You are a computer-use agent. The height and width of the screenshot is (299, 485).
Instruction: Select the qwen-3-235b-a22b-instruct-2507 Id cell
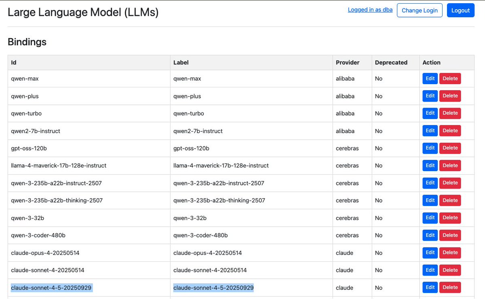[x=89, y=183]
